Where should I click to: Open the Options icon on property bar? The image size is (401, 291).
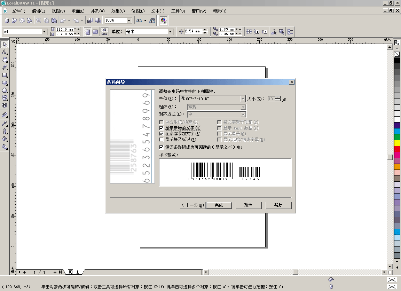click(x=290, y=32)
